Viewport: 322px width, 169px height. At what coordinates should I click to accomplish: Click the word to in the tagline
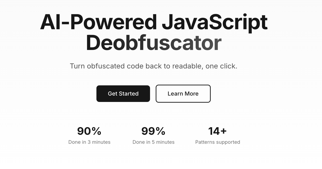pyautogui.click(x=167, y=66)
